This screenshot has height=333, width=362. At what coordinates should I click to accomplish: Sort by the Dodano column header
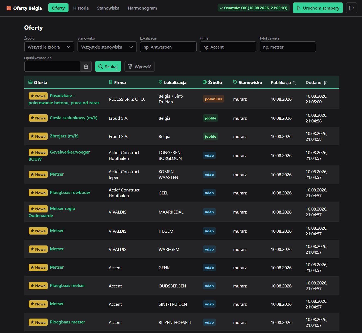(x=316, y=82)
